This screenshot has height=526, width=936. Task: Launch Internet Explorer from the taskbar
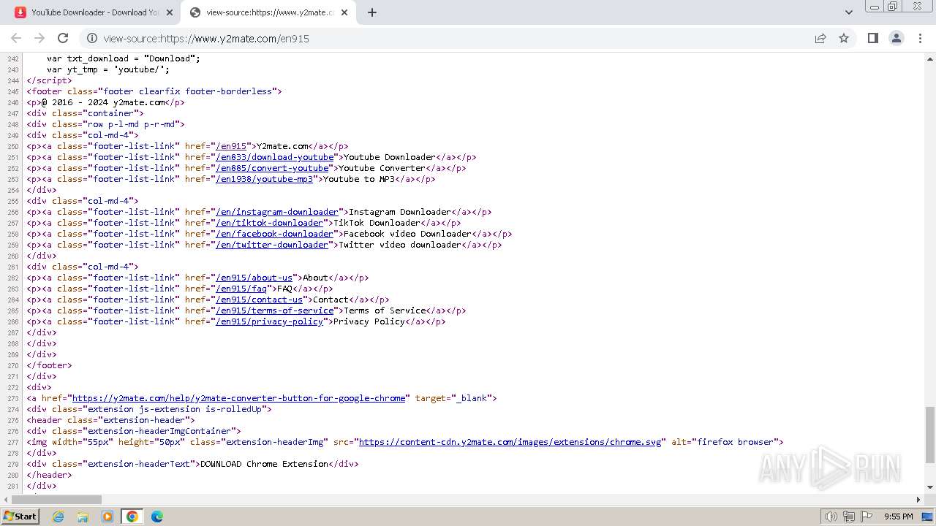click(x=58, y=517)
